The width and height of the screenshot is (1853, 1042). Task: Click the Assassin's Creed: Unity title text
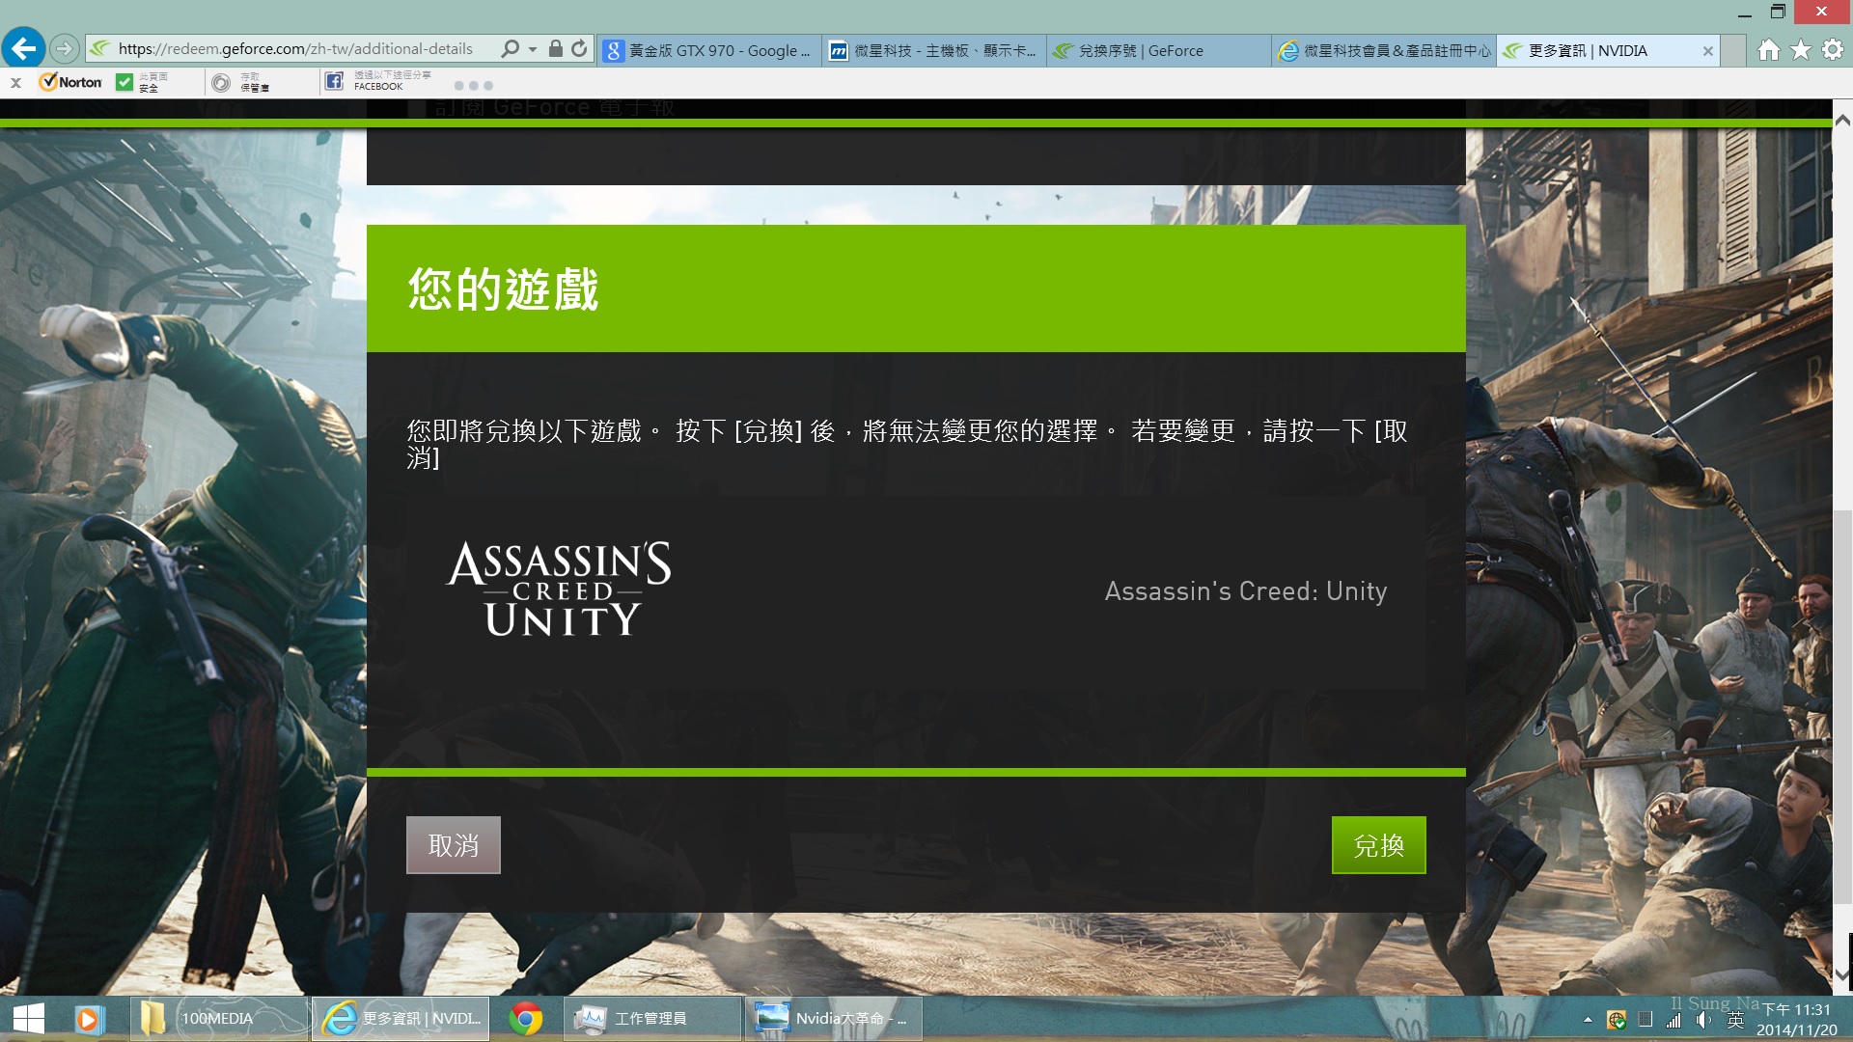point(1245,590)
